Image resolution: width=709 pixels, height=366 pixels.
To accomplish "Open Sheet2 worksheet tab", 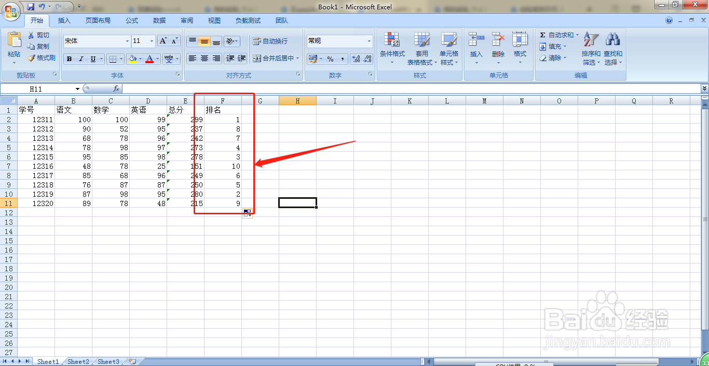I will [78, 362].
